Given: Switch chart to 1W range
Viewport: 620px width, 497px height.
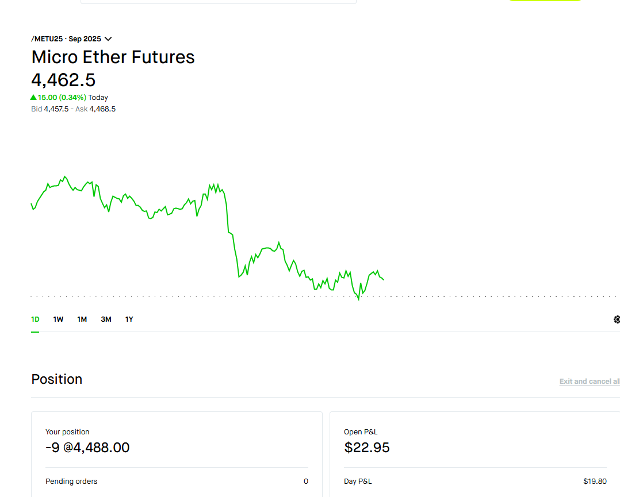Looking at the screenshot, I should point(58,319).
